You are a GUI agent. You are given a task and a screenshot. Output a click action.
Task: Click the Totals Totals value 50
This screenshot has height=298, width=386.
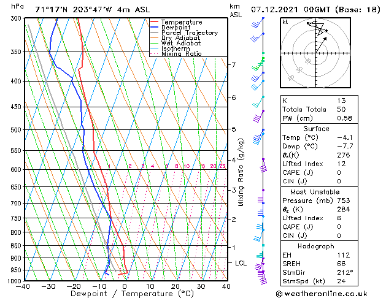tap(341, 109)
